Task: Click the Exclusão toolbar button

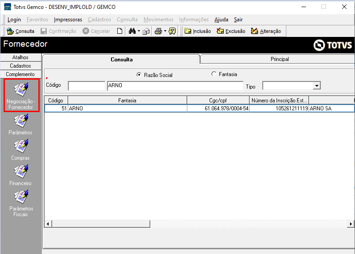Action: [x=231, y=31]
